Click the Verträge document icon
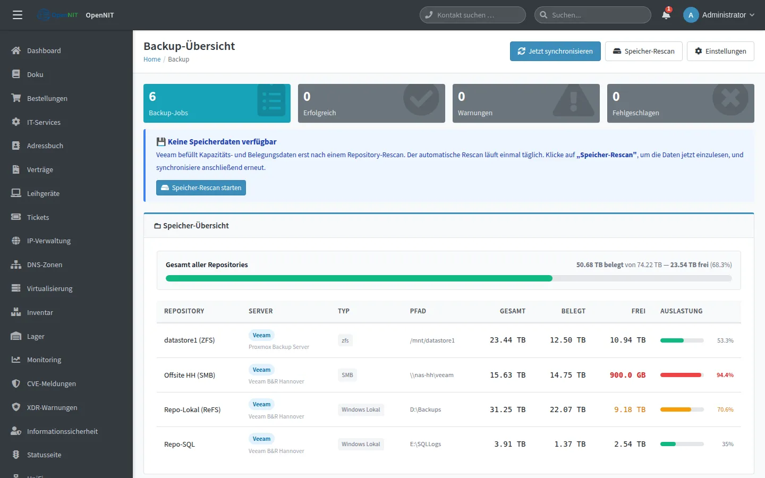The height and width of the screenshot is (478, 765). 16,169
